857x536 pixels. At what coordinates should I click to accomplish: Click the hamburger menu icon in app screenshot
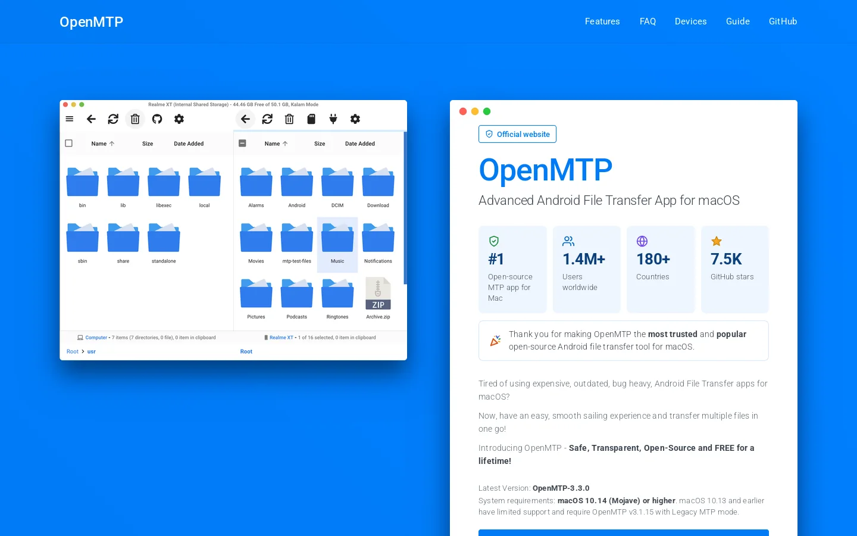coord(70,119)
